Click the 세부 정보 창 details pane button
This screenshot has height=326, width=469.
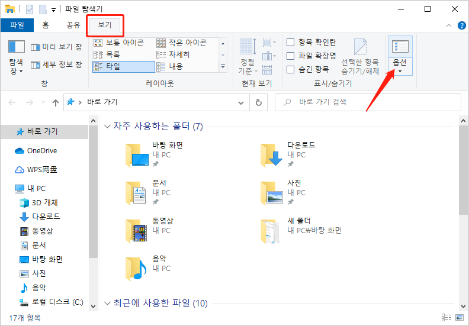coord(36,64)
